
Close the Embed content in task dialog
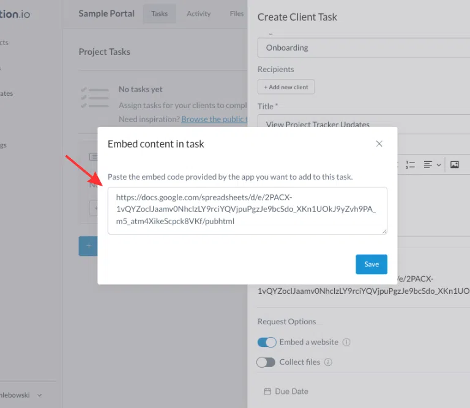point(379,144)
